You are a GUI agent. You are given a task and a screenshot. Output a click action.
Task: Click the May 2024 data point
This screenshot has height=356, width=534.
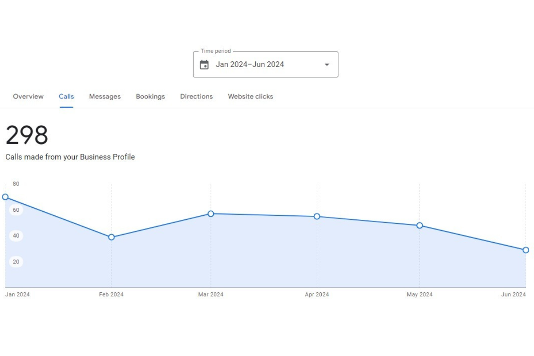pyautogui.click(x=420, y=226)
